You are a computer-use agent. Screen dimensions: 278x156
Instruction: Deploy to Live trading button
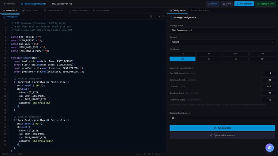[x=265, y=4]
